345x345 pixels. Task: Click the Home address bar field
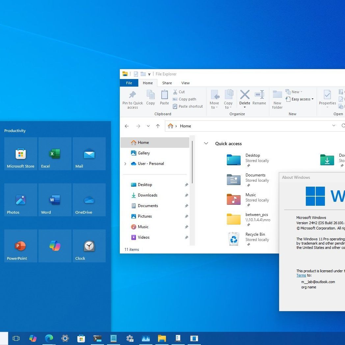point(250,126)
